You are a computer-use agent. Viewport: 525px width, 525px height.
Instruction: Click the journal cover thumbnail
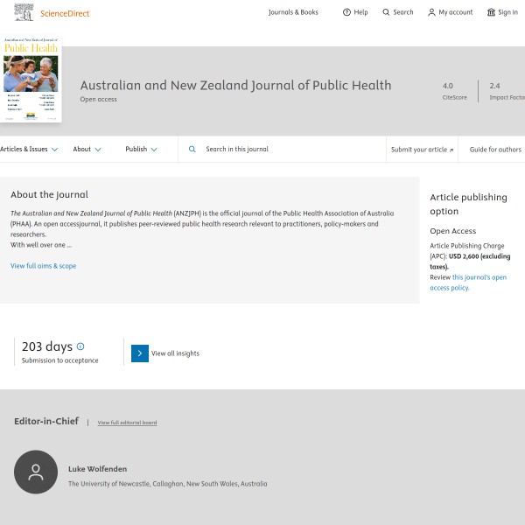point(31,80)
